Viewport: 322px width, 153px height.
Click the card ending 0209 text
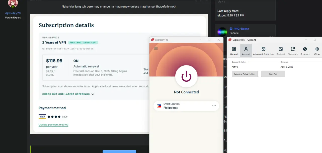pos(65,117)
